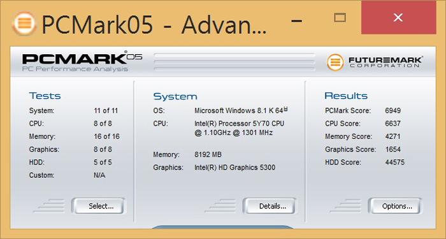Click the Graphics tests label

coord(44,150)
